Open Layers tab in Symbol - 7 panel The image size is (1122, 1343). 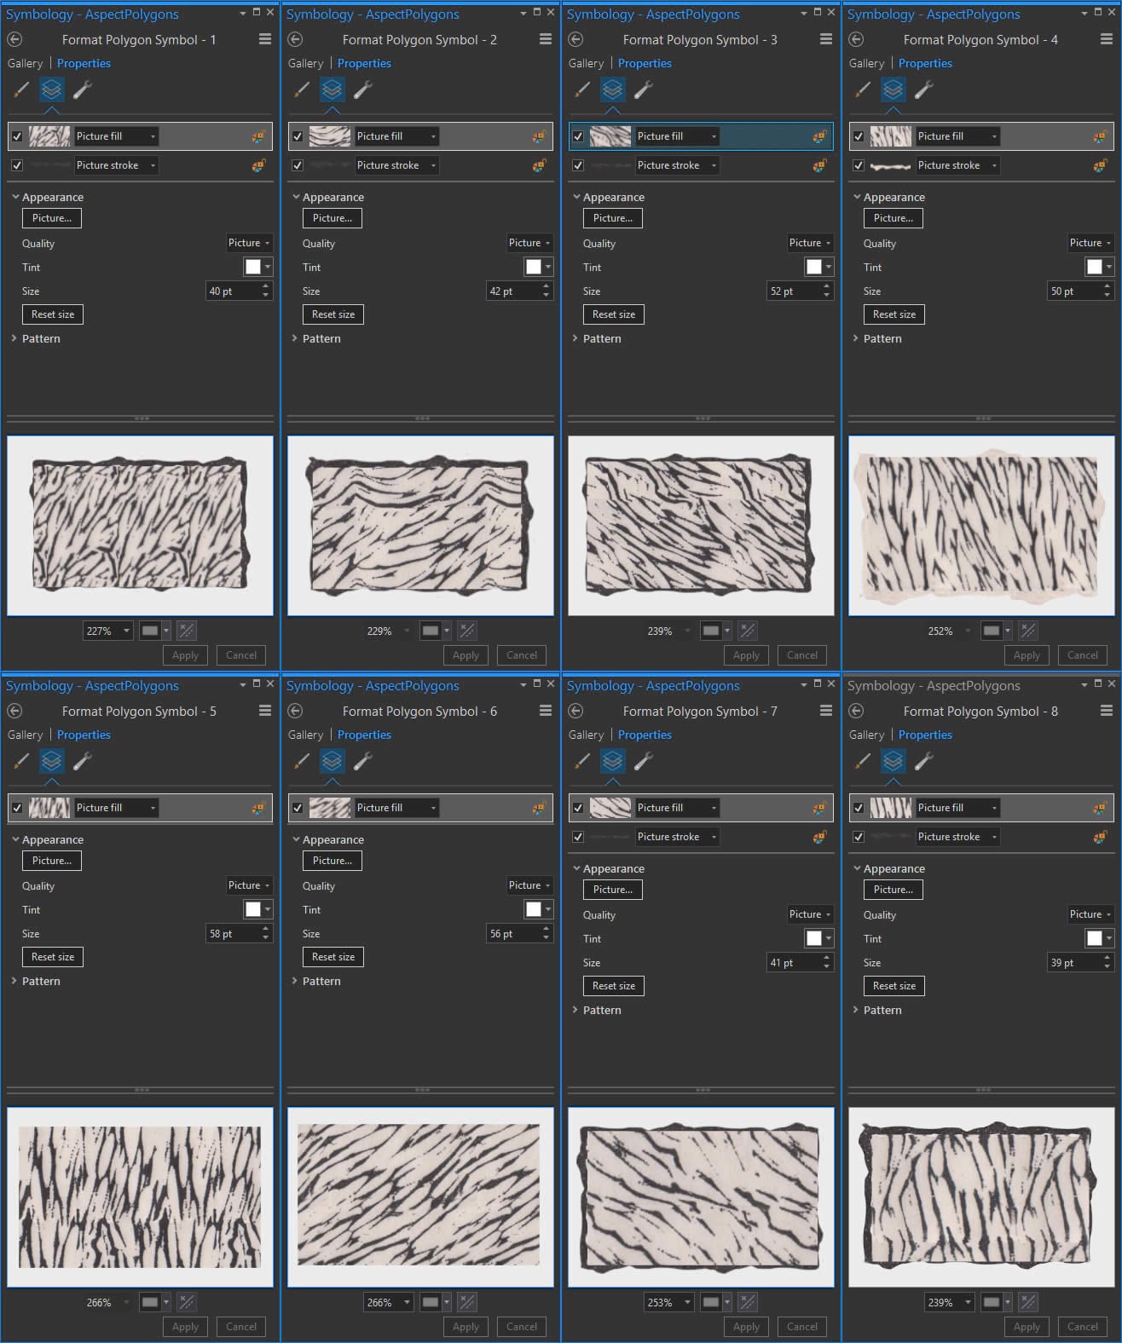point(613,761)
